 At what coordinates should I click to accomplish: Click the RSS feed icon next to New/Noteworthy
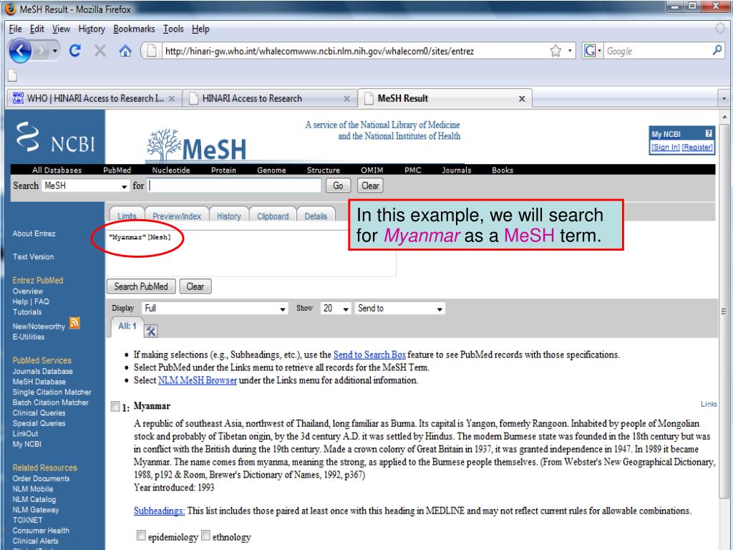(x=74, y=323)
